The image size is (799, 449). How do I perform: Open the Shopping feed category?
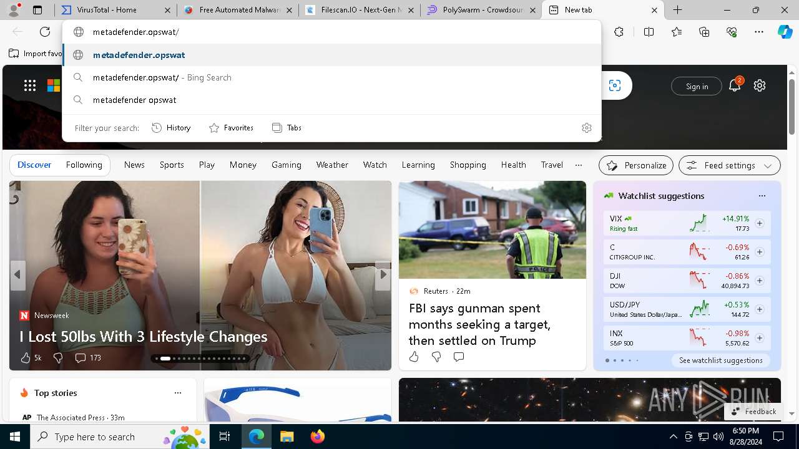(468, 165)
